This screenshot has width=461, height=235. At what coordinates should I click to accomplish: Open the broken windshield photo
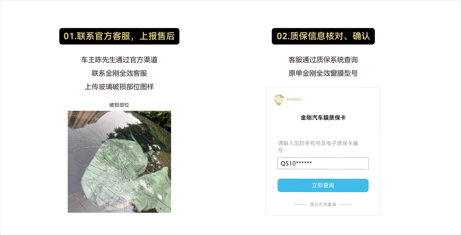(119, 162)
